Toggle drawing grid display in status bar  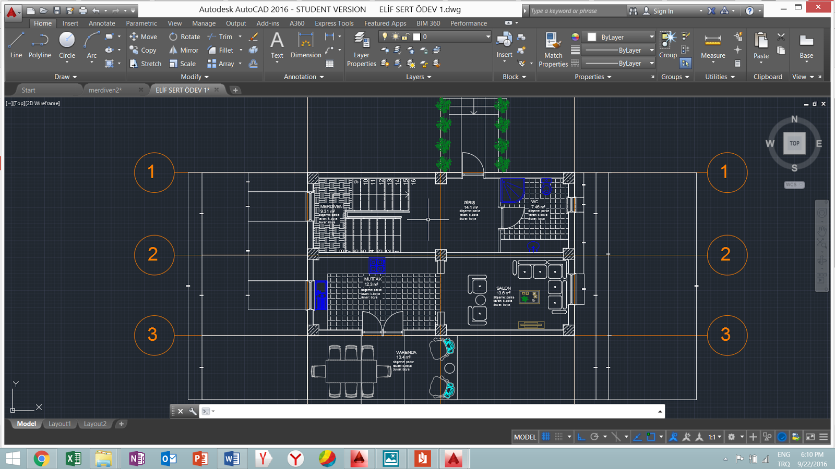546,437
